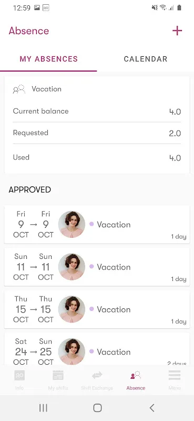Open the hamburger Menu icon
The height and width of the screenshot is (421, 194).
coord(175,375)
